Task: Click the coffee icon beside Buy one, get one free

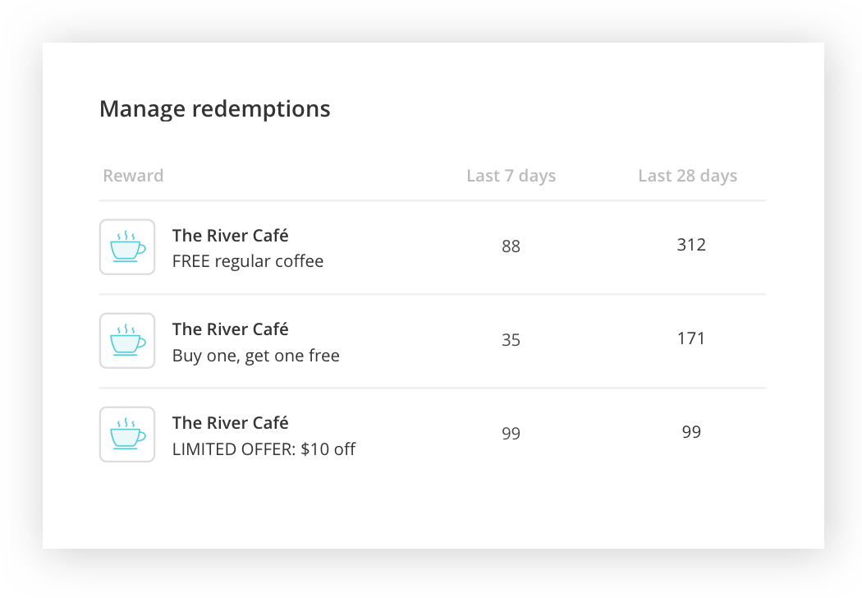Action: coord(127,340)
